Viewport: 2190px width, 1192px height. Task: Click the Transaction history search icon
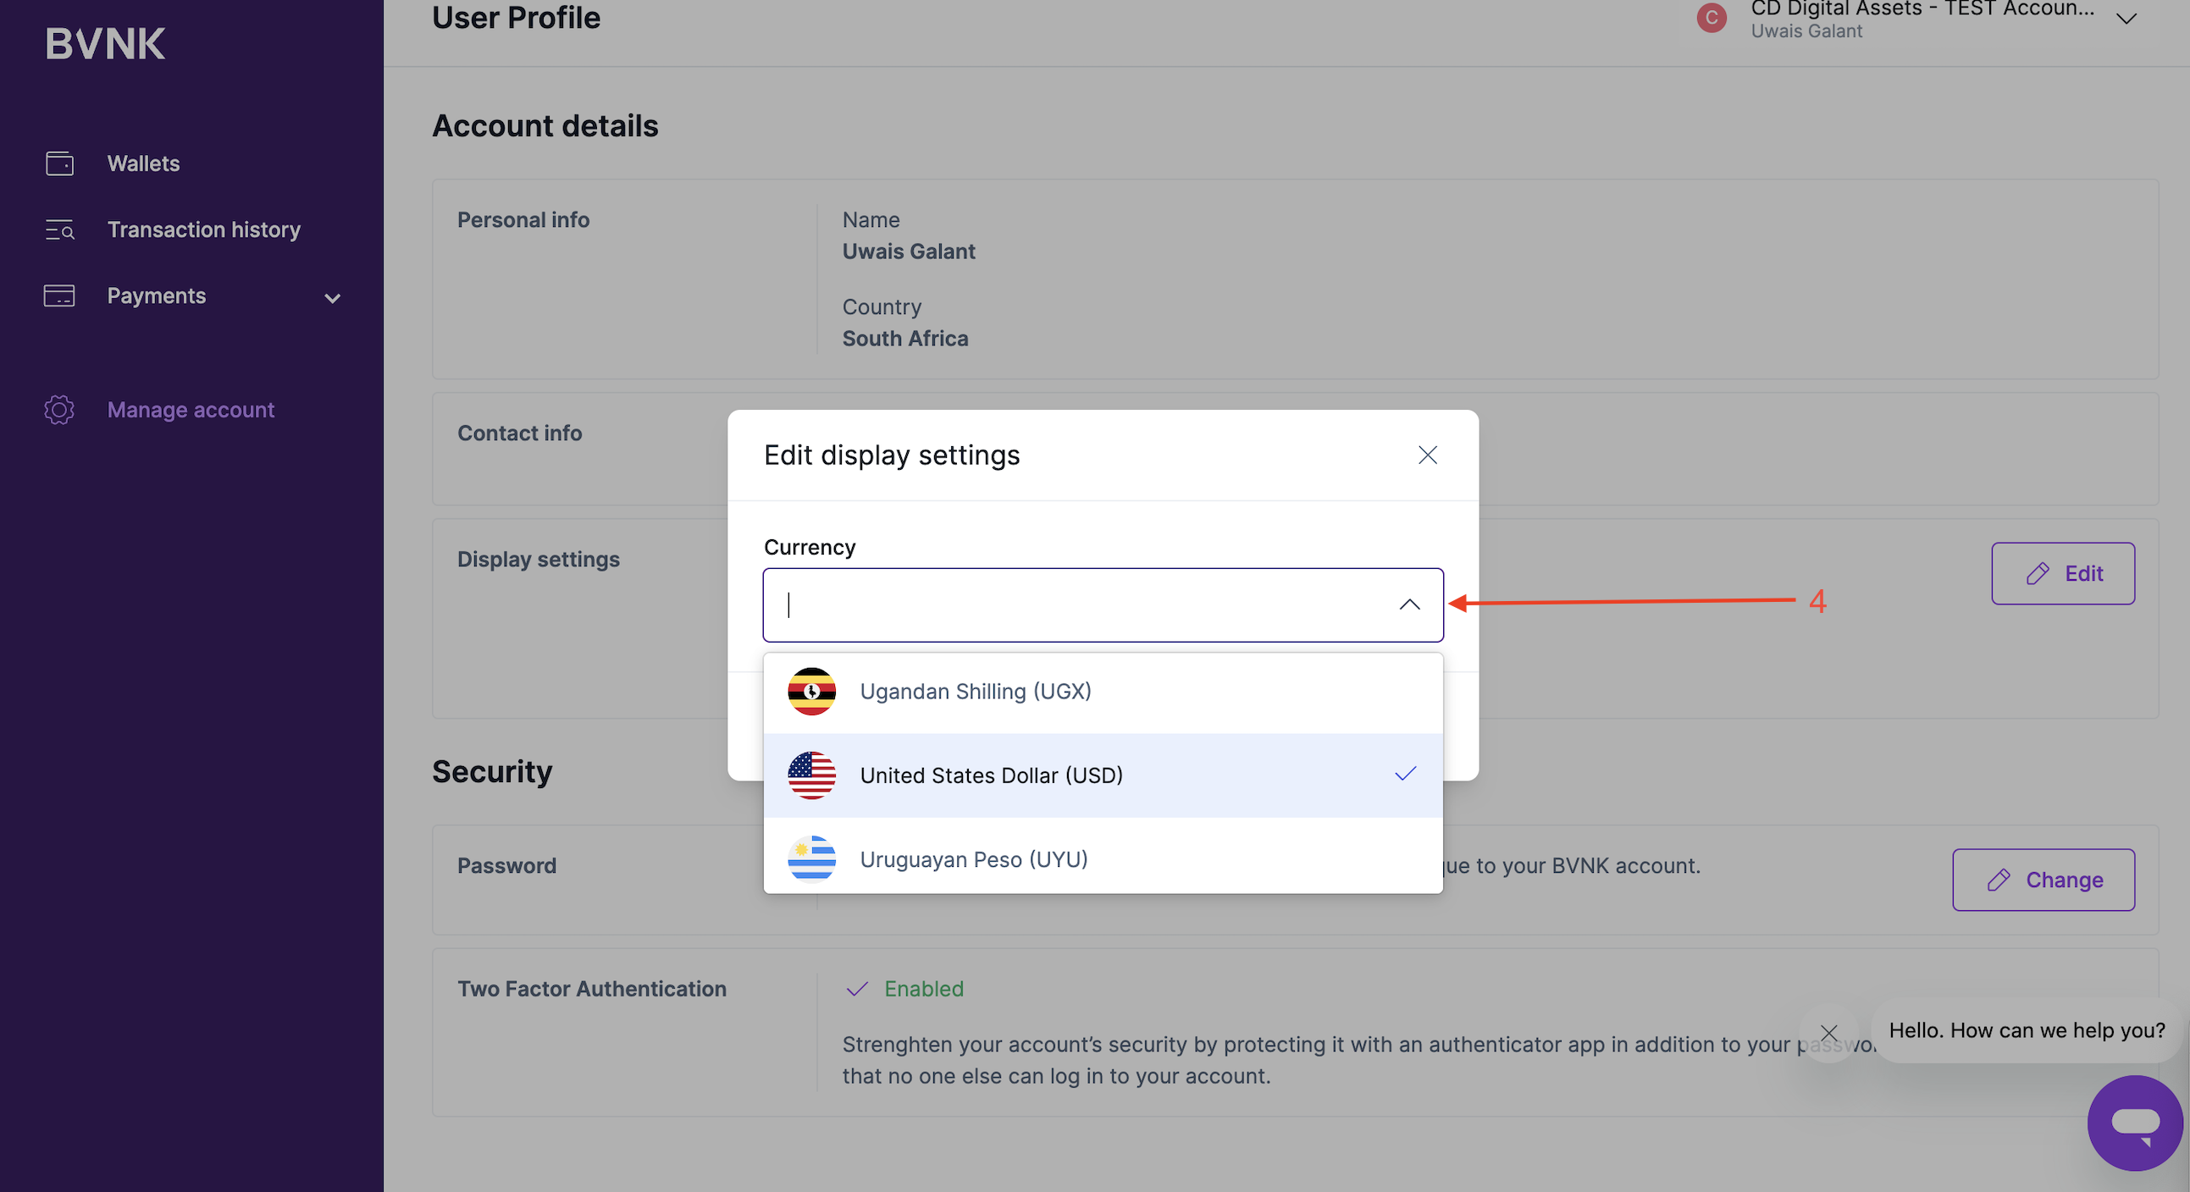coord(59,229)
